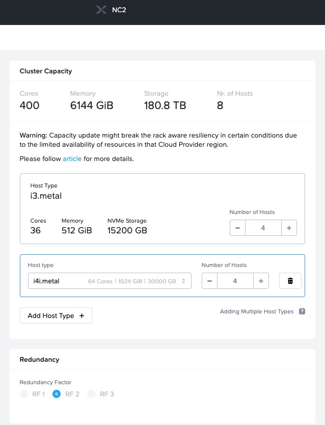Open the i4i.metal Host type dropdown
The width and height of the screenshot is (325, 425).
coord(109,280)
